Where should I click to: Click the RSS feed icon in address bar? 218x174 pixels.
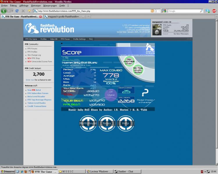click(x=152, y=11)
